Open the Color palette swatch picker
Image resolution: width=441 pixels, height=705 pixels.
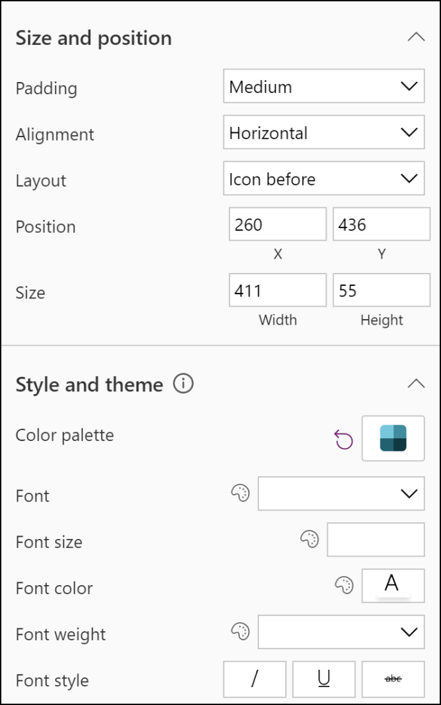point(393,438)
